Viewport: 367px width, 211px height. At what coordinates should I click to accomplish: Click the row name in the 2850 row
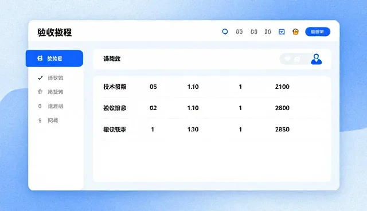(x=115, y=130)
